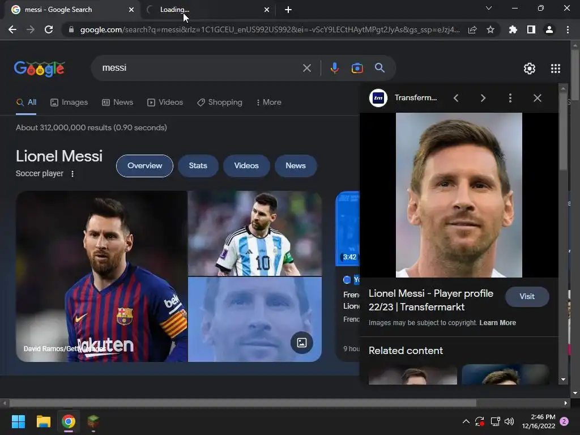Screen dimensions: 580x435
Task: Open the Chrome three-dot menu
Action: coord(568,29)
